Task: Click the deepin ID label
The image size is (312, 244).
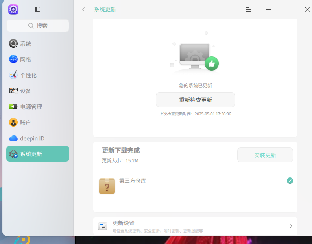Action: [x=32, y=138]
